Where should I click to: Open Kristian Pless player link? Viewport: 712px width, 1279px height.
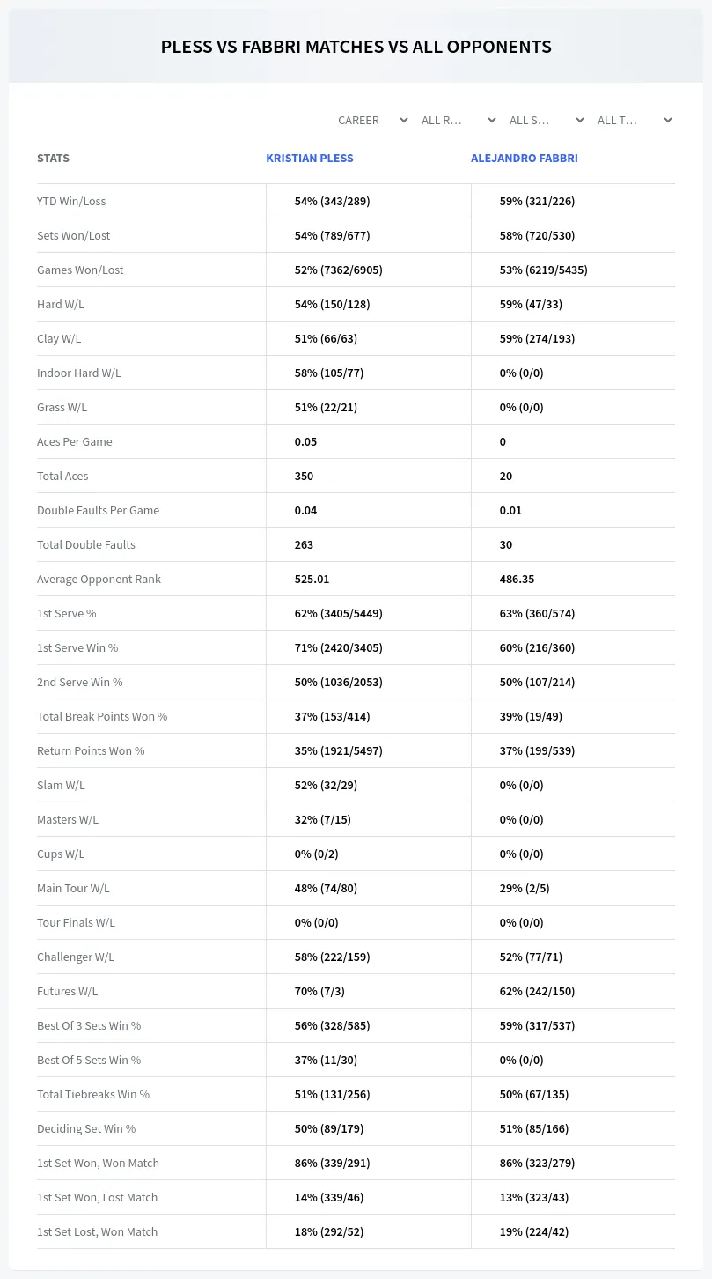pyautogui.click(x=310, y=159)
